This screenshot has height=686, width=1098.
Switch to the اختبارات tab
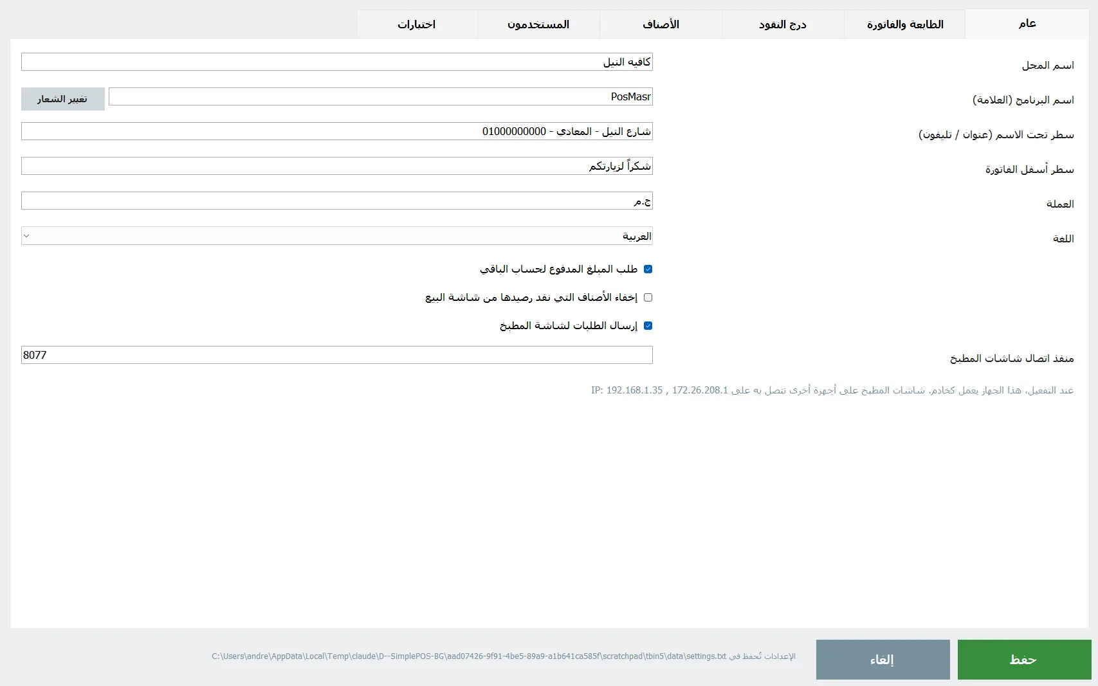pos(417,24)
